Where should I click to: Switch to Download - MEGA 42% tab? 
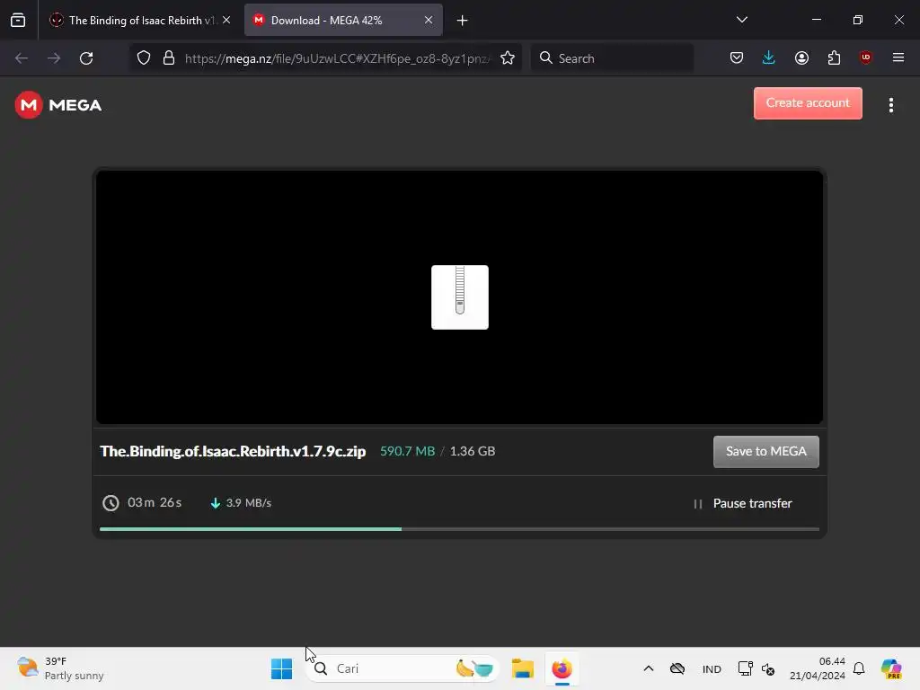click(343, 20)
